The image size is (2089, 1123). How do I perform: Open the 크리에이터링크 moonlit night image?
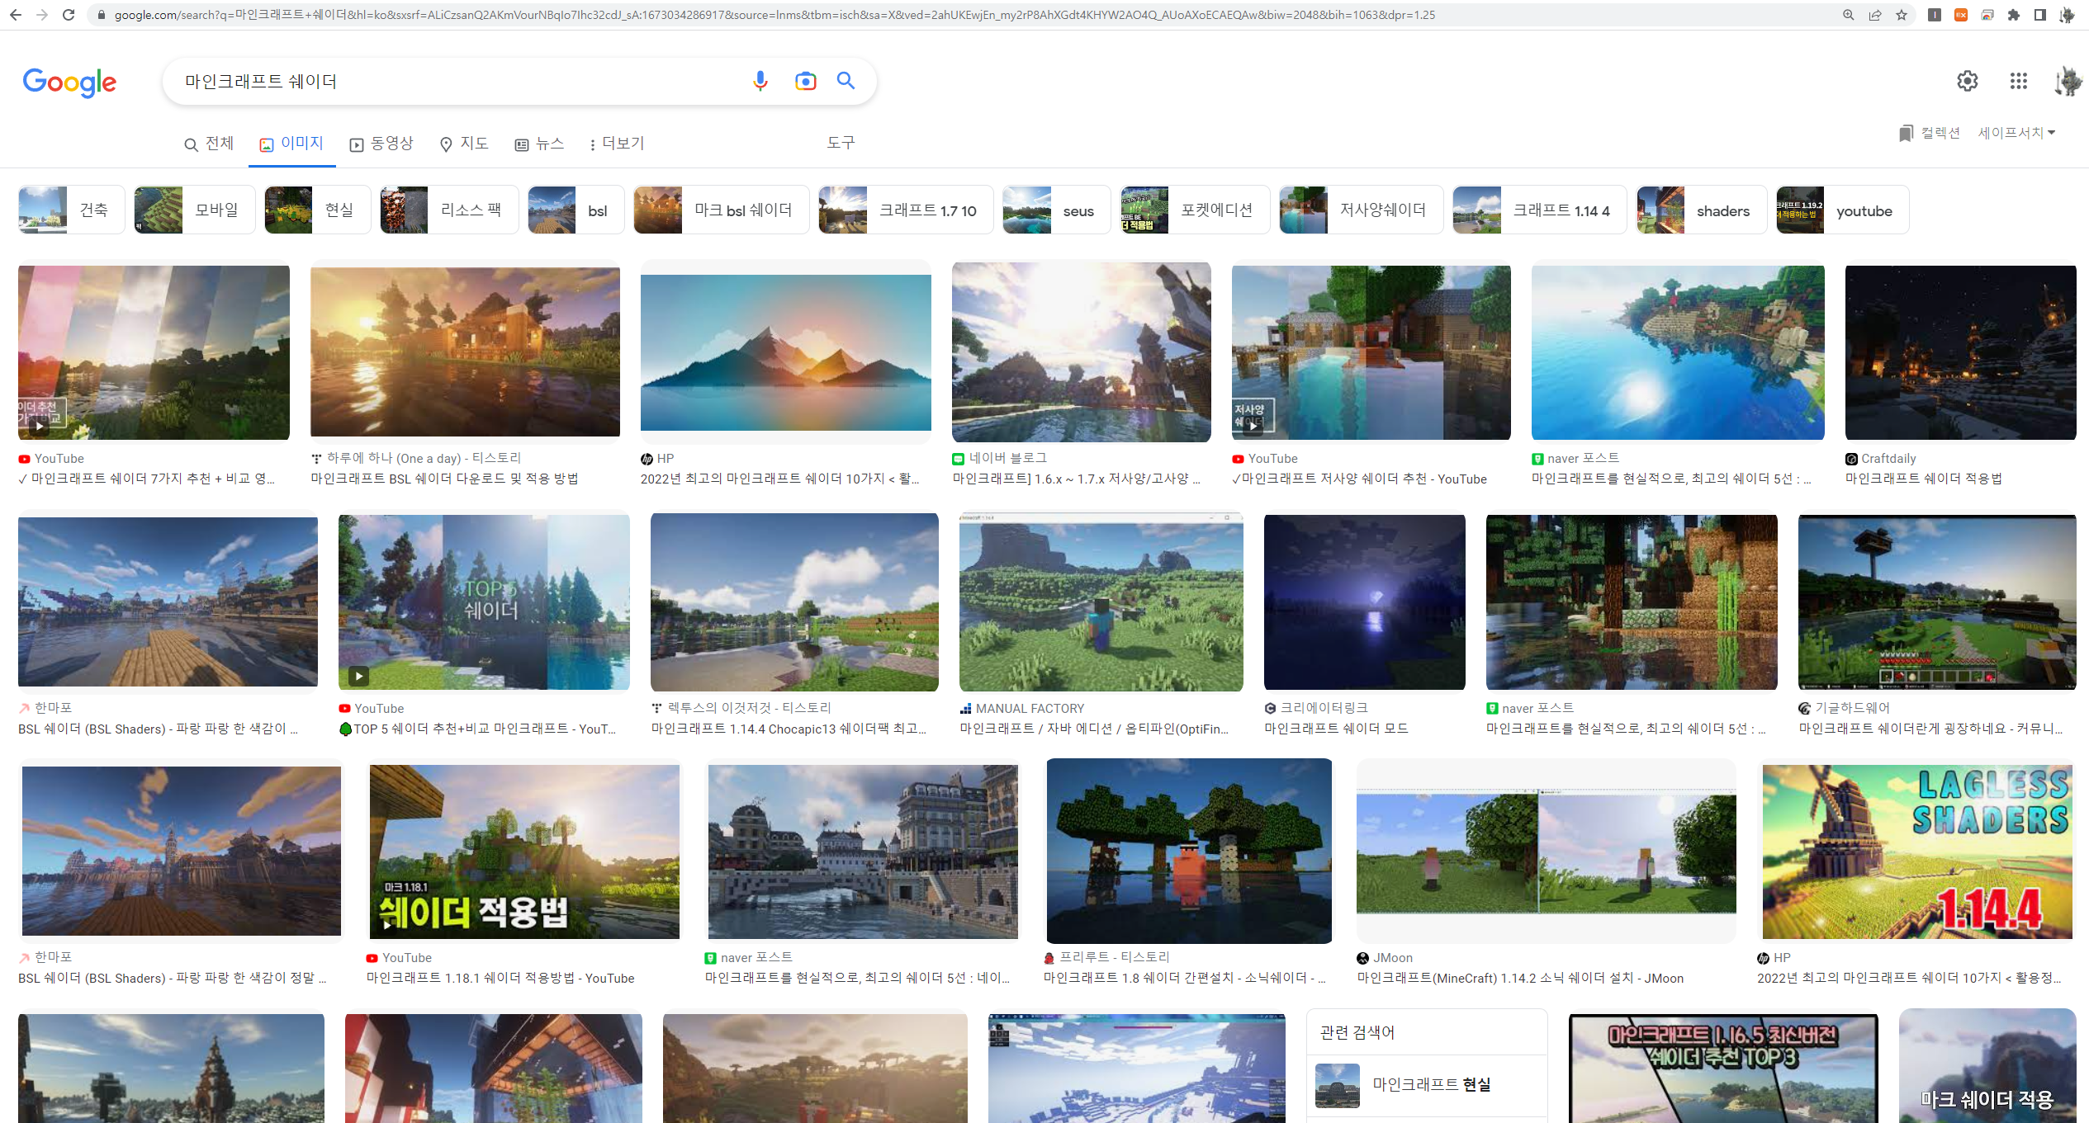pos(1364,602)
